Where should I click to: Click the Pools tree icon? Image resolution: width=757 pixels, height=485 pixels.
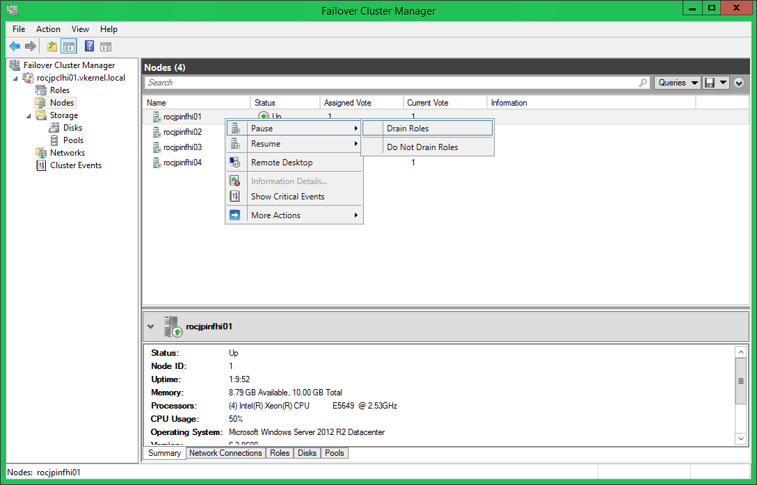click(54, 140)
